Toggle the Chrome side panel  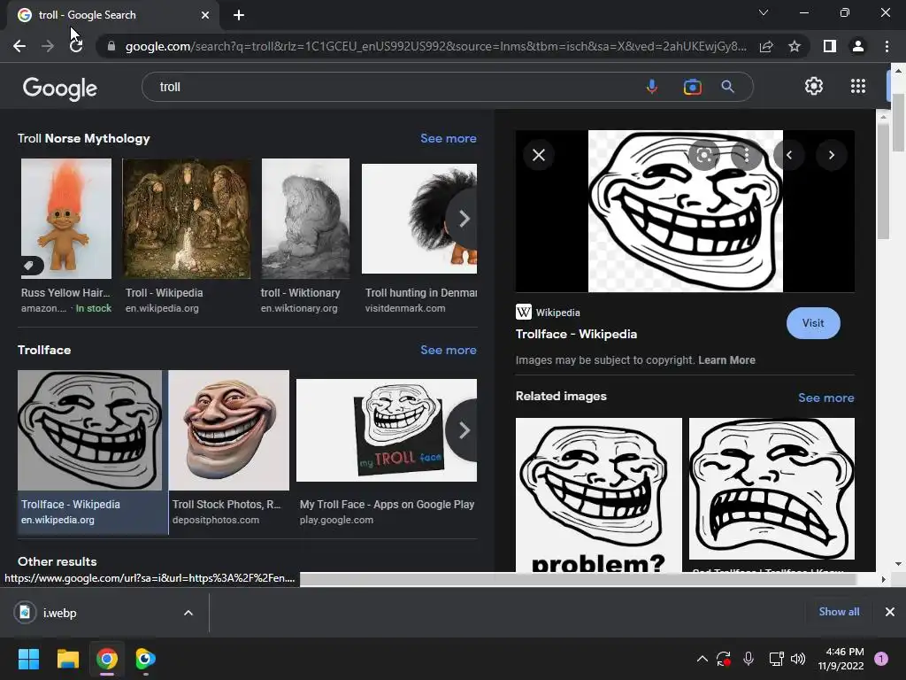pyautogui.click(x=830, y=46)
